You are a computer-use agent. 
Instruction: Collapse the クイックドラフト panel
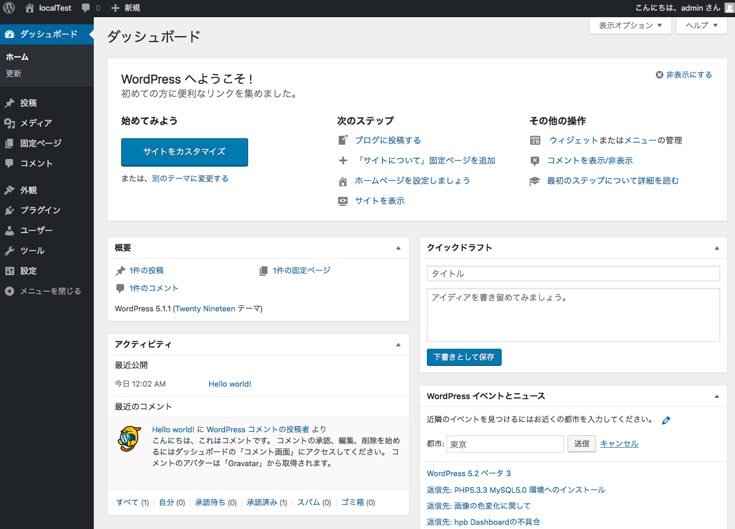point(717,248)
